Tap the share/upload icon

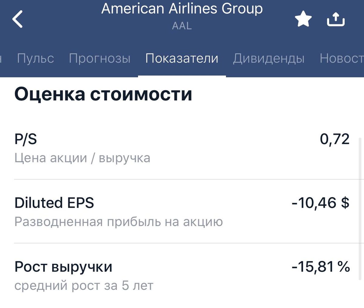(335, 19)
